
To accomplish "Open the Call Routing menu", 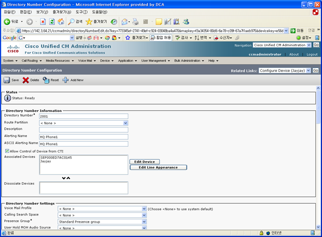I will tap(32, 60).
